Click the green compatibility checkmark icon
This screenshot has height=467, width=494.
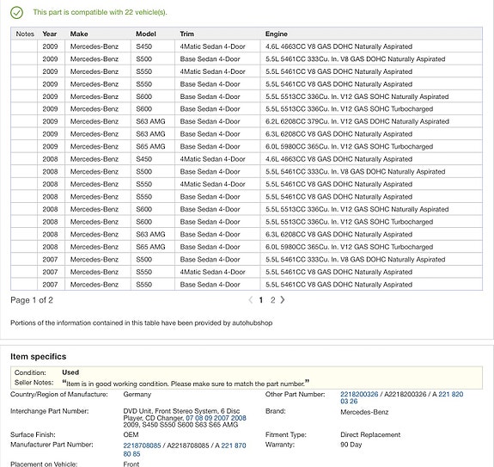coord(16,13)
